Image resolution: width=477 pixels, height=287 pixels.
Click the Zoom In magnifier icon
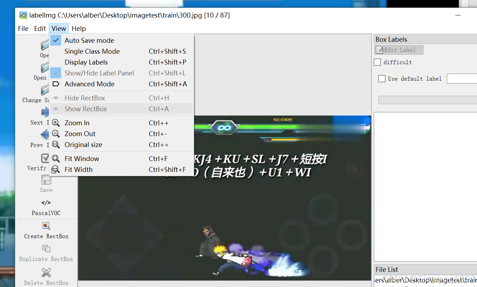pos(56,123)
